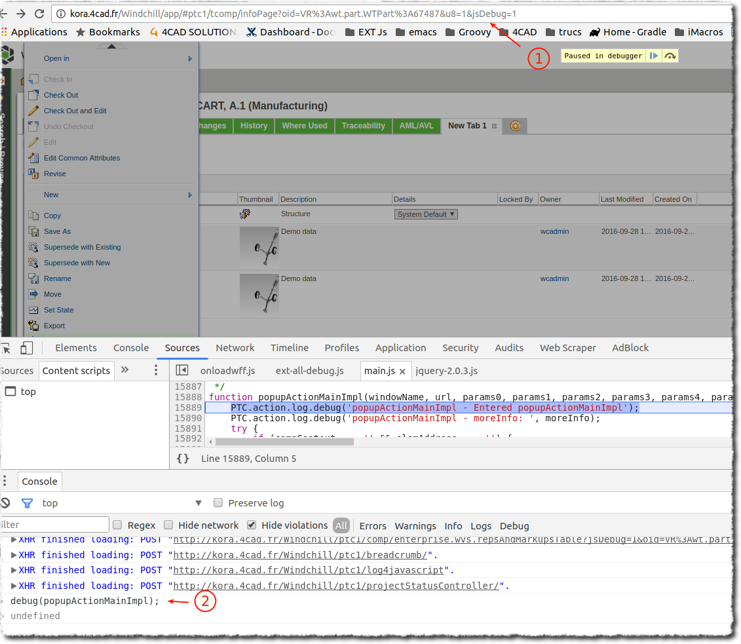The height and width of the screenshot is (644, 741).
Task: Click into the console filter input field
Action: click(x=54, y=525)
